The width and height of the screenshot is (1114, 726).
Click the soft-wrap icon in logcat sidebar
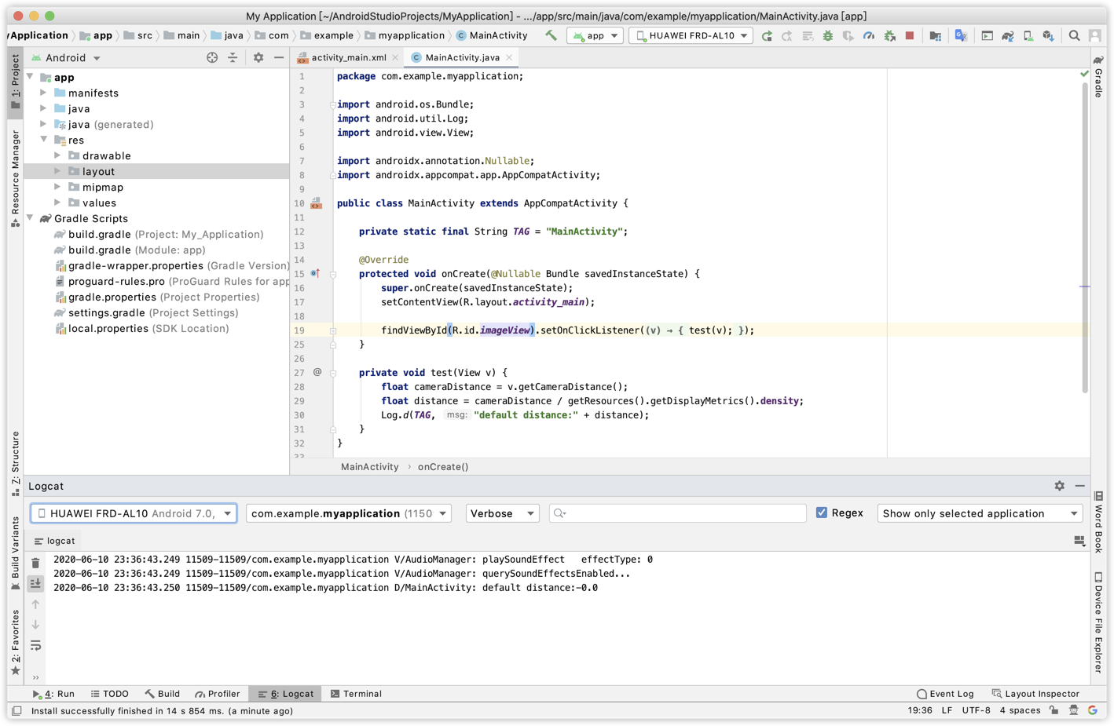tap(35, 645)
